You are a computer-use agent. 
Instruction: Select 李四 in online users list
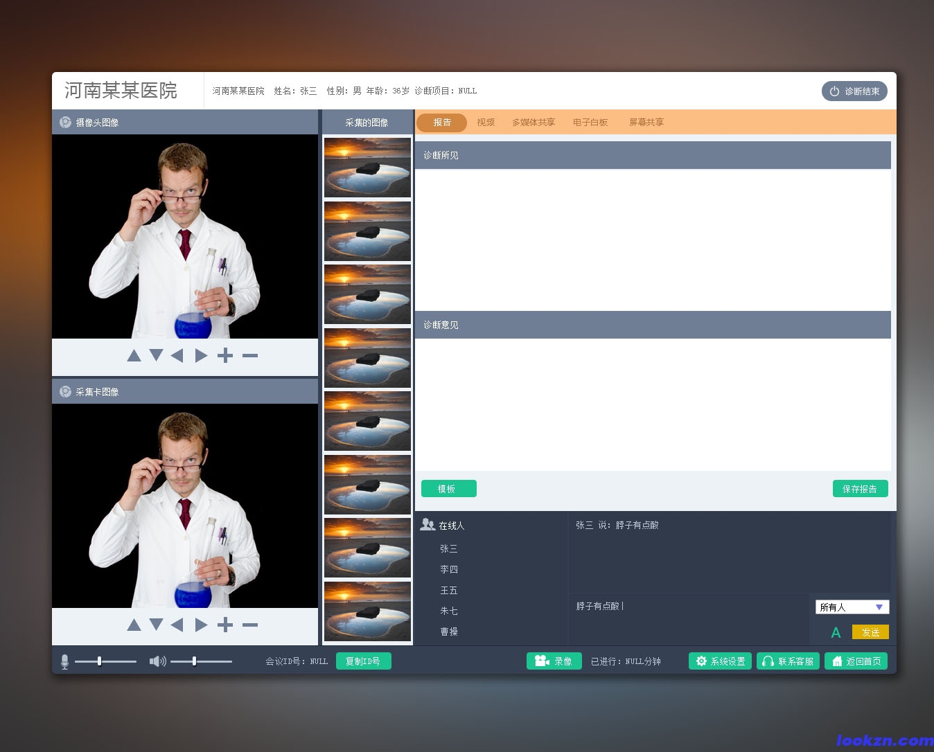(x=449, y=569)
